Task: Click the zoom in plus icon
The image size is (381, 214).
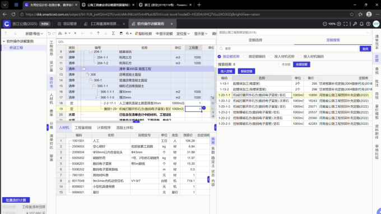Action: [339, 24]
